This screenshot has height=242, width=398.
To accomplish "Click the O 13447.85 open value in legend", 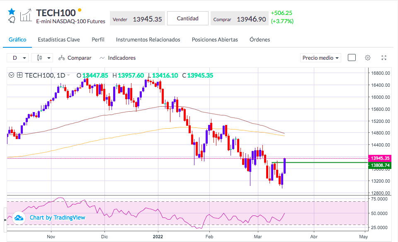I will click(92, 76).
